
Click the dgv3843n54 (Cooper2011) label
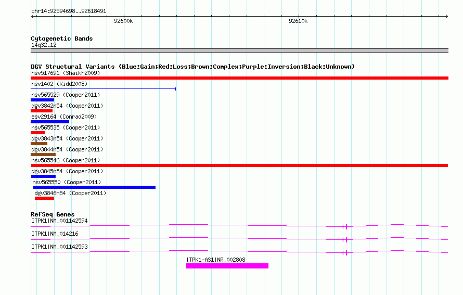pyautogui.click(x=67, y=138)
